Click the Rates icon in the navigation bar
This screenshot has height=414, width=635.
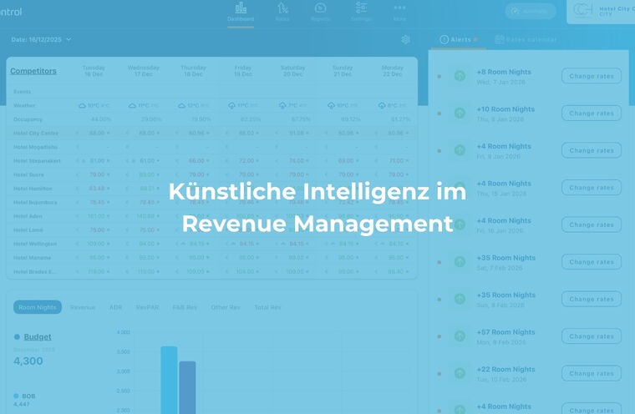(x=282, y=8)
